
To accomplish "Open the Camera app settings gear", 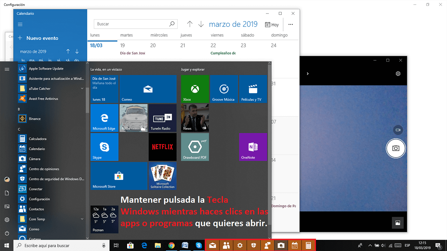I will pos(398,74).
